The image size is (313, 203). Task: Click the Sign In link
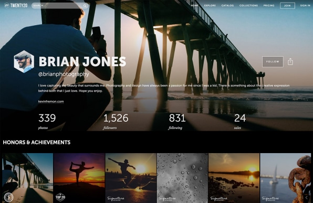pos(305,5)
